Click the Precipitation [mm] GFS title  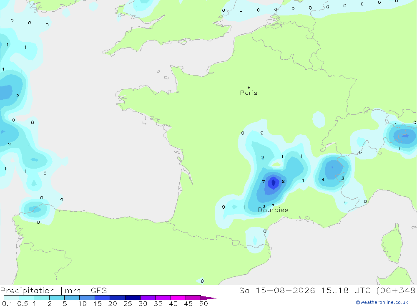coord(53,290)
